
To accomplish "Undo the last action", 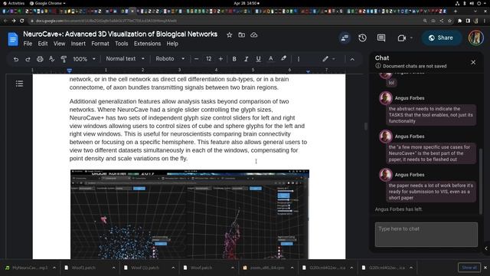I will coord(16,59).
